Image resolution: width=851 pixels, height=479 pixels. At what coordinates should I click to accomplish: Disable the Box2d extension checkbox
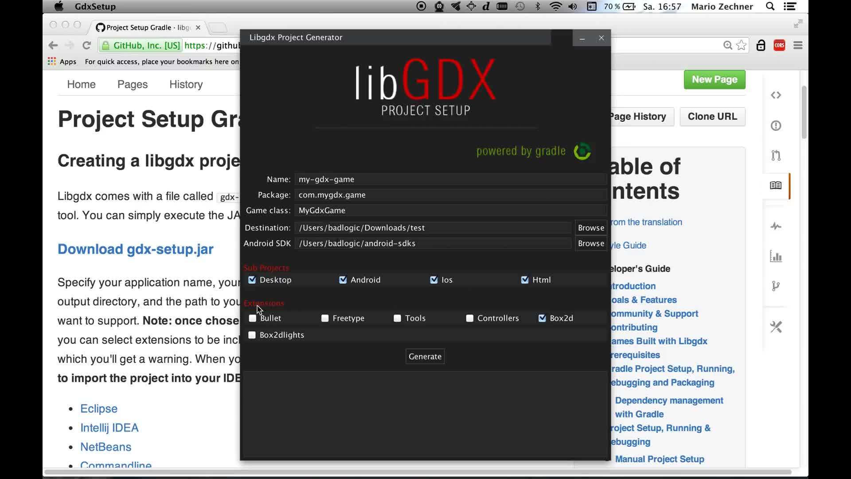click(x=542, y=318)
